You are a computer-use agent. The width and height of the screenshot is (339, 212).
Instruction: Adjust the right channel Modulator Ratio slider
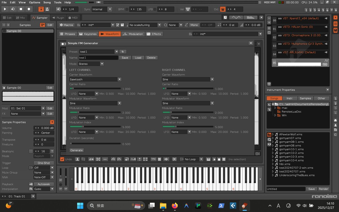point(188,112)
